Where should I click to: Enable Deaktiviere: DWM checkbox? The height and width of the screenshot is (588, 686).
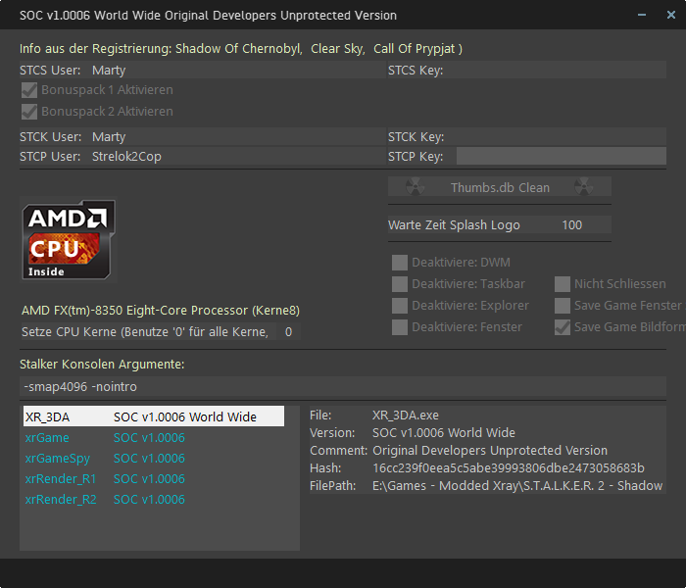pos(400,263)
